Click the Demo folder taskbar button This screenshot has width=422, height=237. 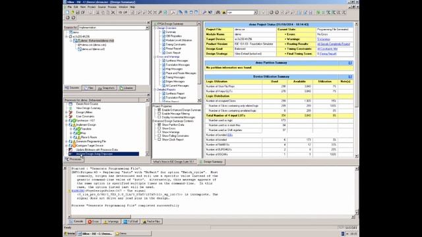133,234
